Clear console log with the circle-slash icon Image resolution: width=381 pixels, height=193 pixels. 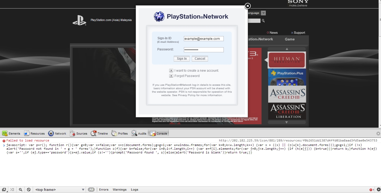pos(29,190)
